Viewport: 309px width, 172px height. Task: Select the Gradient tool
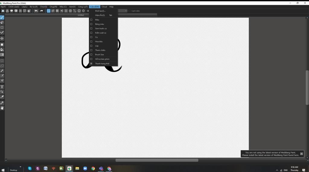pos(2,55)
